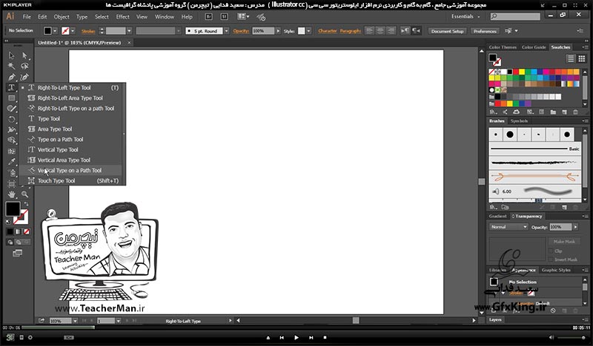Click the Document Setup button
Image resolution: width=593 pixels, height=346 pixels.
coord(447,31)
